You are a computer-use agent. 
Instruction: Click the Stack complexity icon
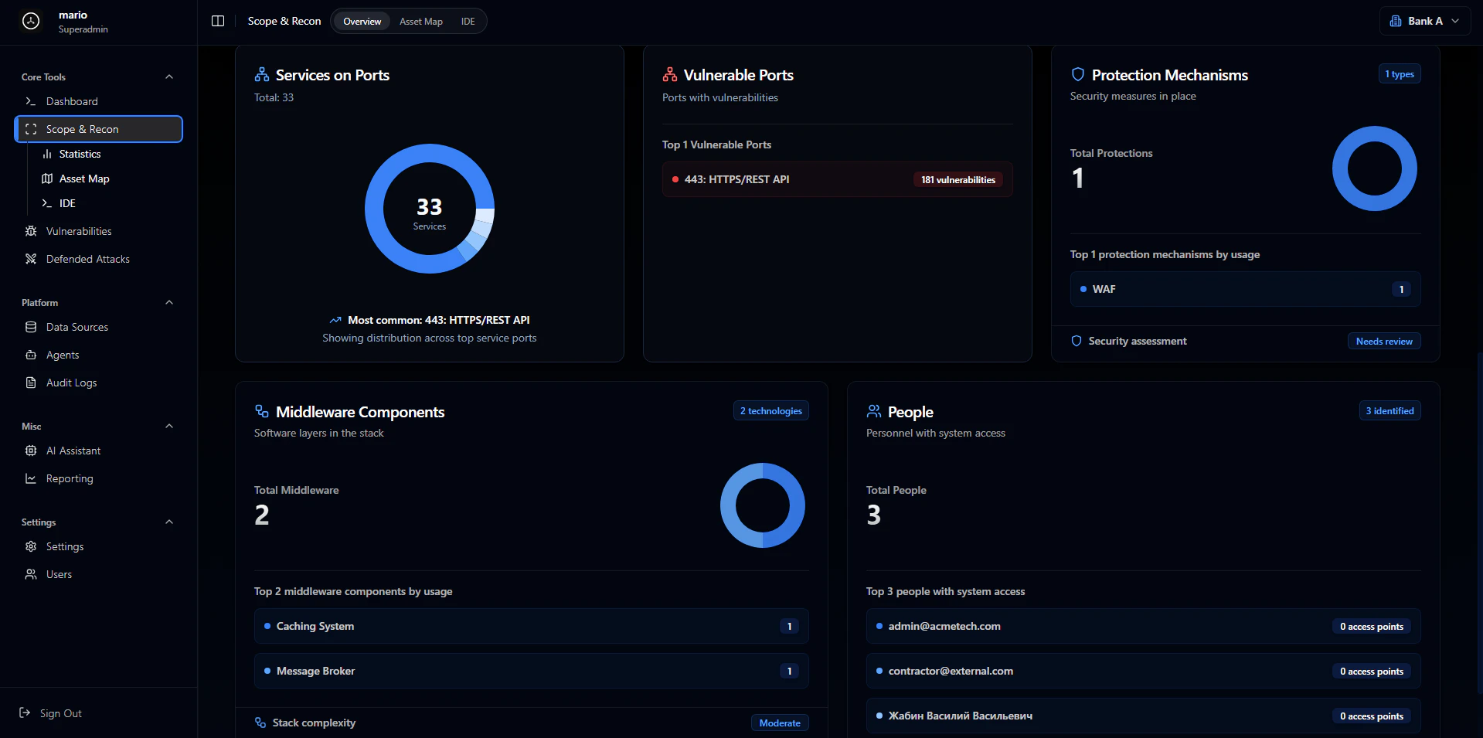260,723
